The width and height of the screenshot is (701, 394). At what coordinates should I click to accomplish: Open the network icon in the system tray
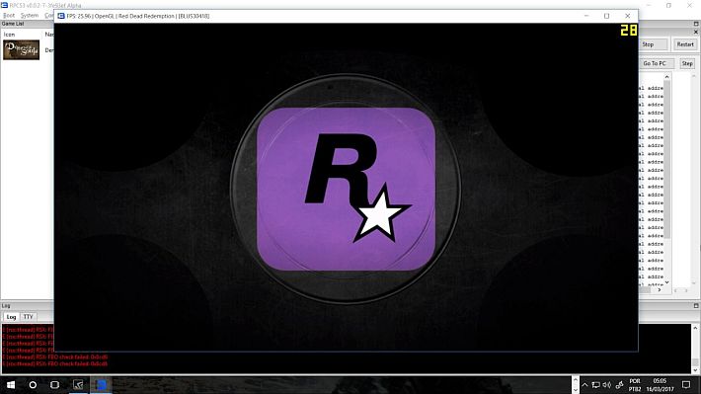[595, 384]
